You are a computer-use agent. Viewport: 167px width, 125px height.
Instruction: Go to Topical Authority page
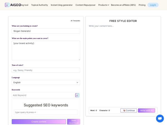[x=39, y=5]
